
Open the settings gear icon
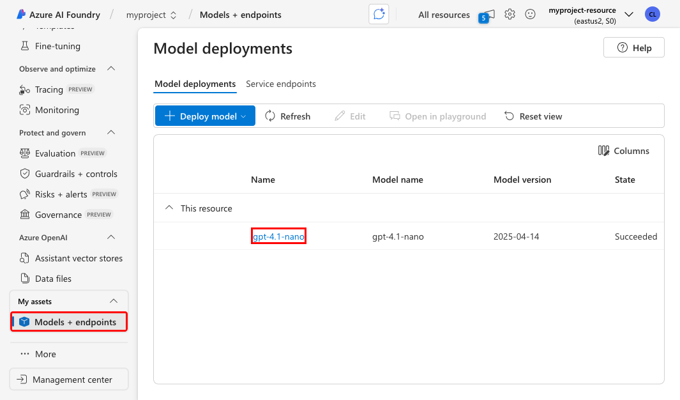pyautogui.click(x=510, y=14)
